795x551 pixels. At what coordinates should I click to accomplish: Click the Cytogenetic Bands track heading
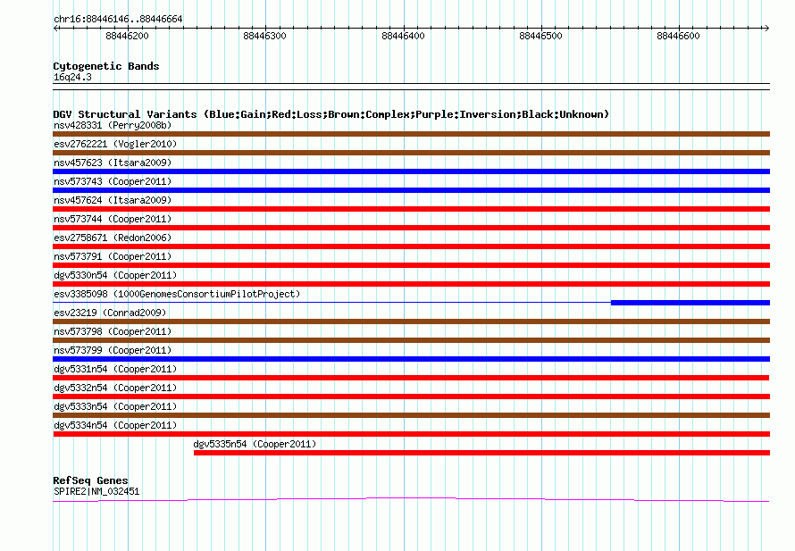coord(106,66)
